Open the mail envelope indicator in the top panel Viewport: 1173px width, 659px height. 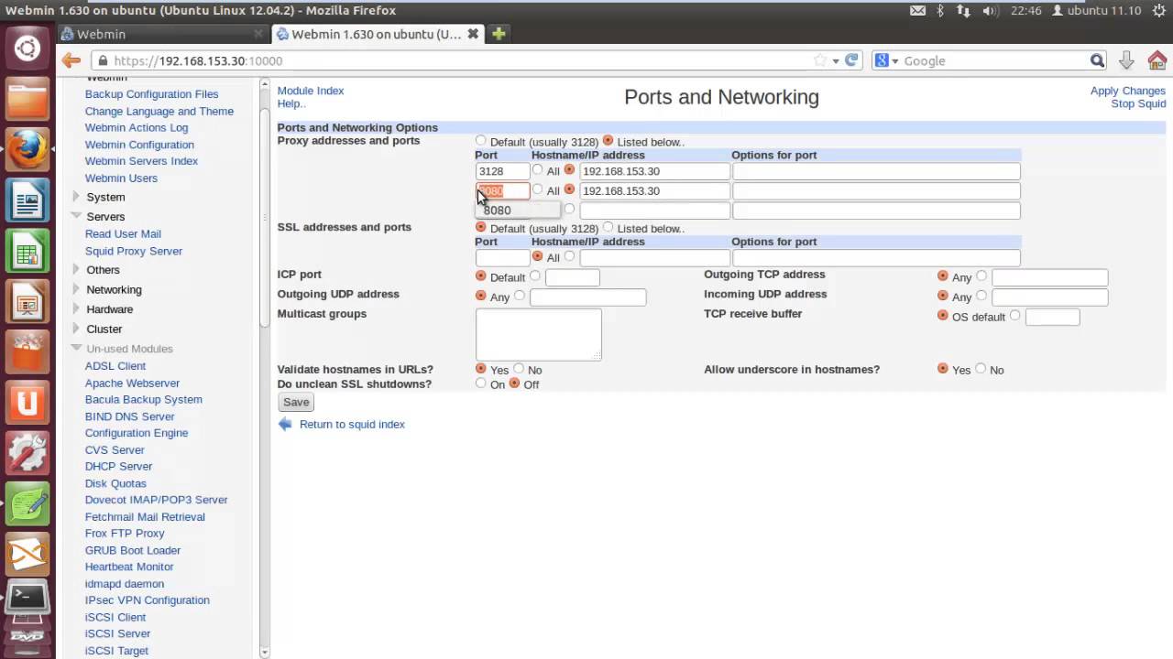(x=917, y=10)
